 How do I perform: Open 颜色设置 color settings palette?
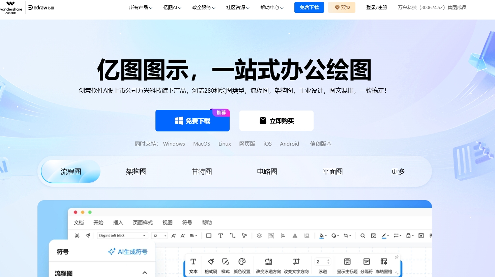(x=242, y=266)
